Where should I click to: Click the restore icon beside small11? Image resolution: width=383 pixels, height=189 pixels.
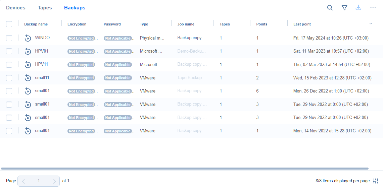tap(28, 78)
